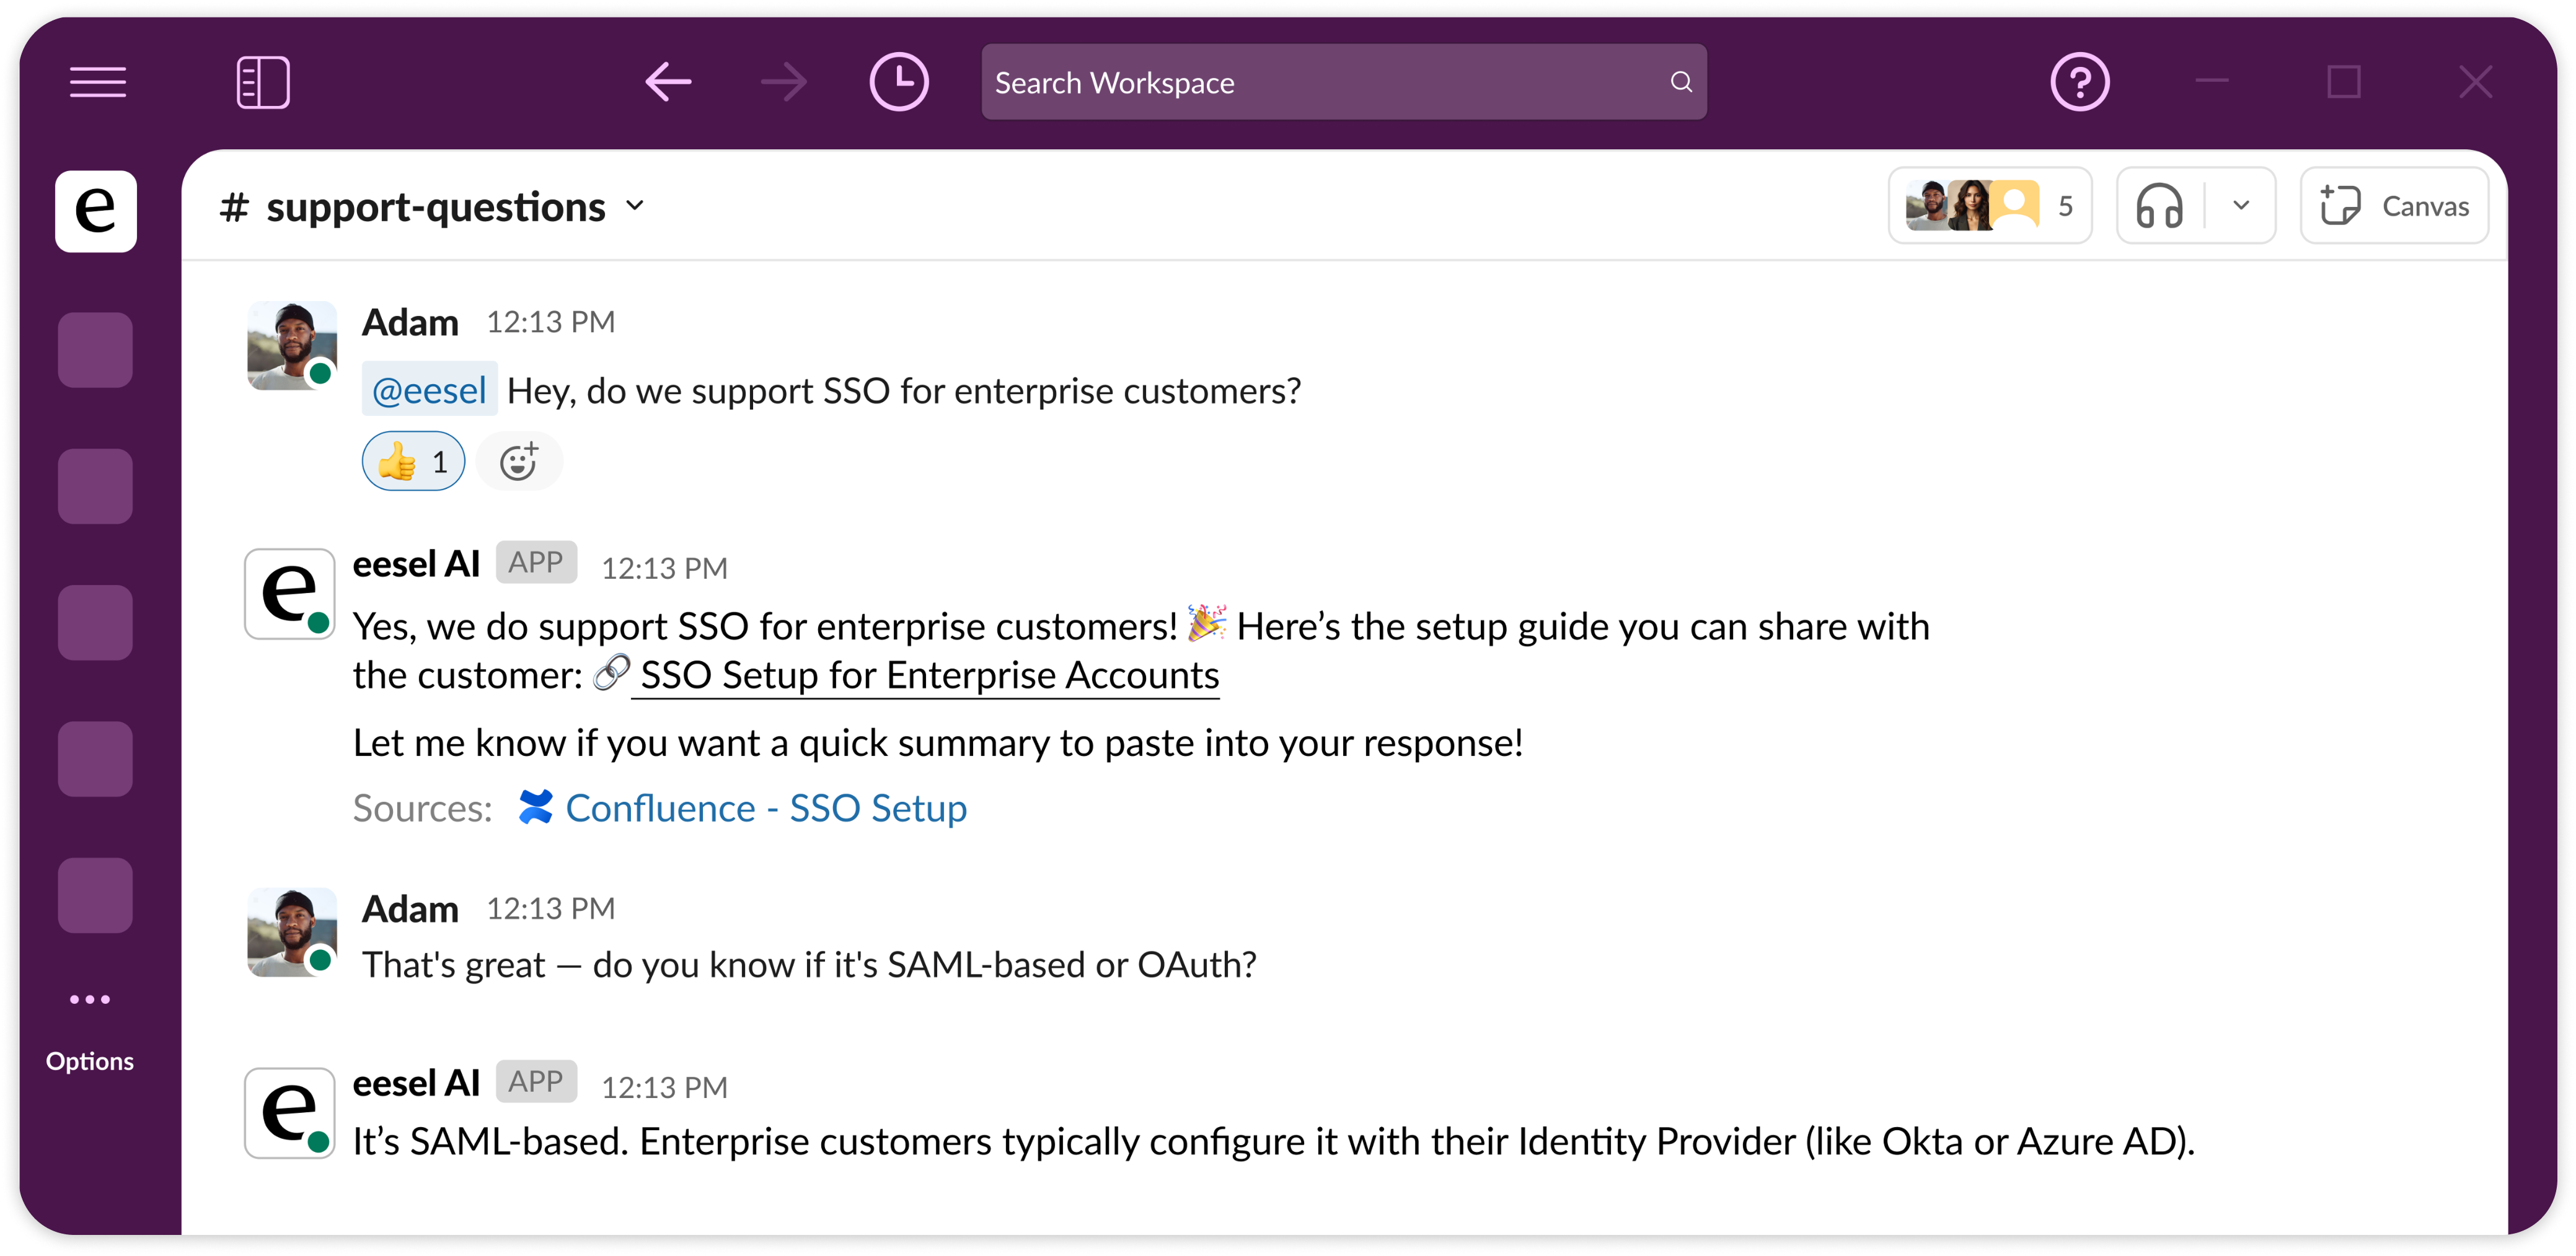Start a huddle with the headphones icon

(2159, 206)
